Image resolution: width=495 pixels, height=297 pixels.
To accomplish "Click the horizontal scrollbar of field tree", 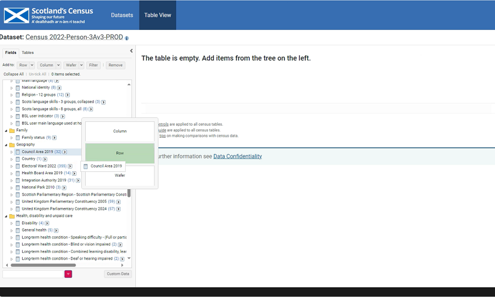I will click(x=43, y=265).
